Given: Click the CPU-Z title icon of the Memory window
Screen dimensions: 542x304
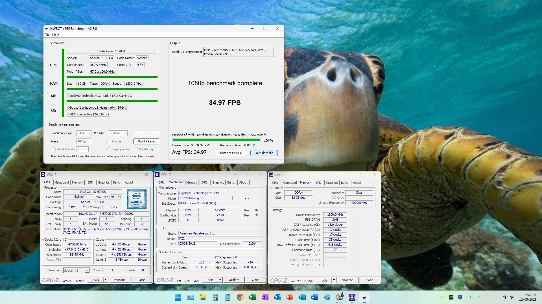Looking at the screenshot, I should tap(271, 175).
